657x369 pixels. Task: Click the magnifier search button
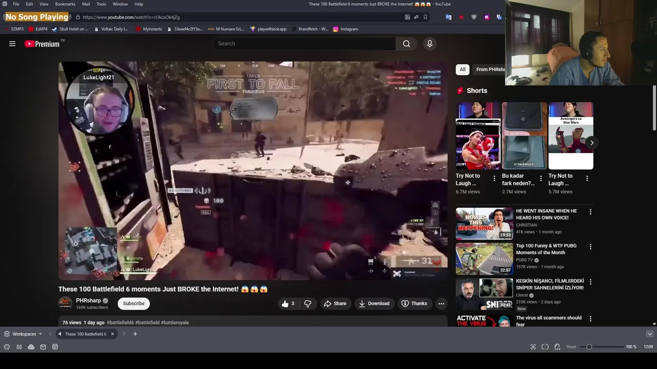pyautogui.click(x=407, y=44)
